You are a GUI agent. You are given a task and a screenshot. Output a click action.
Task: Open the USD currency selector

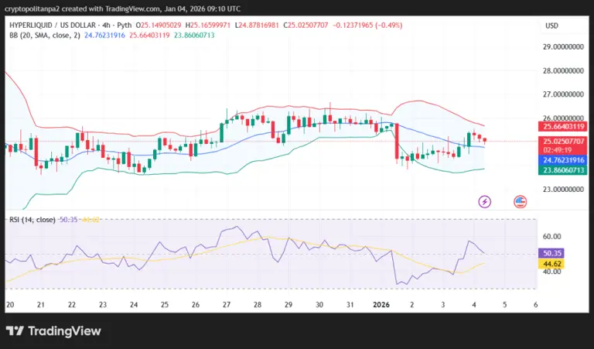coord(551,26)
